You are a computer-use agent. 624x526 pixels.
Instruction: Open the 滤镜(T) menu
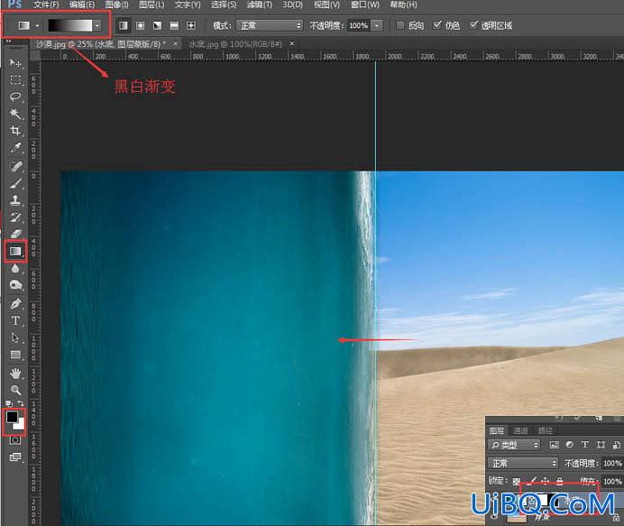click(x=259, y=5)
